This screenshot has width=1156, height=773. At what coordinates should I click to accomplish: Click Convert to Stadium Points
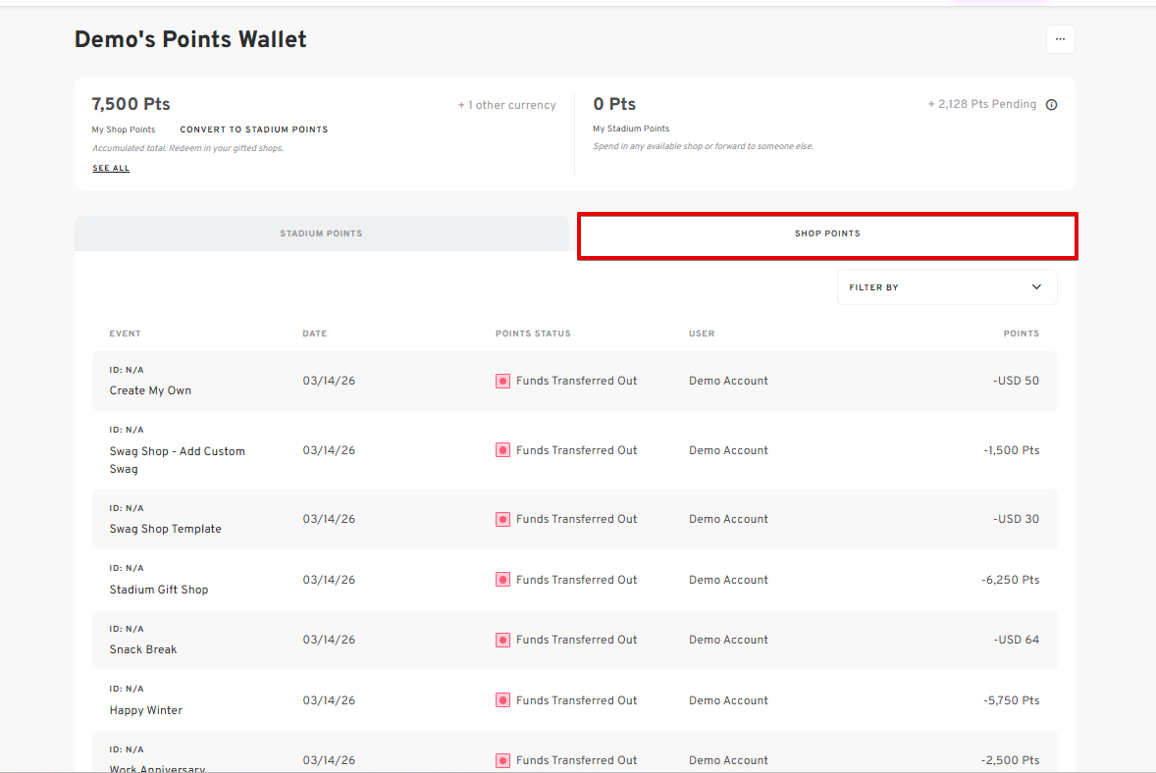pos(253,129)
